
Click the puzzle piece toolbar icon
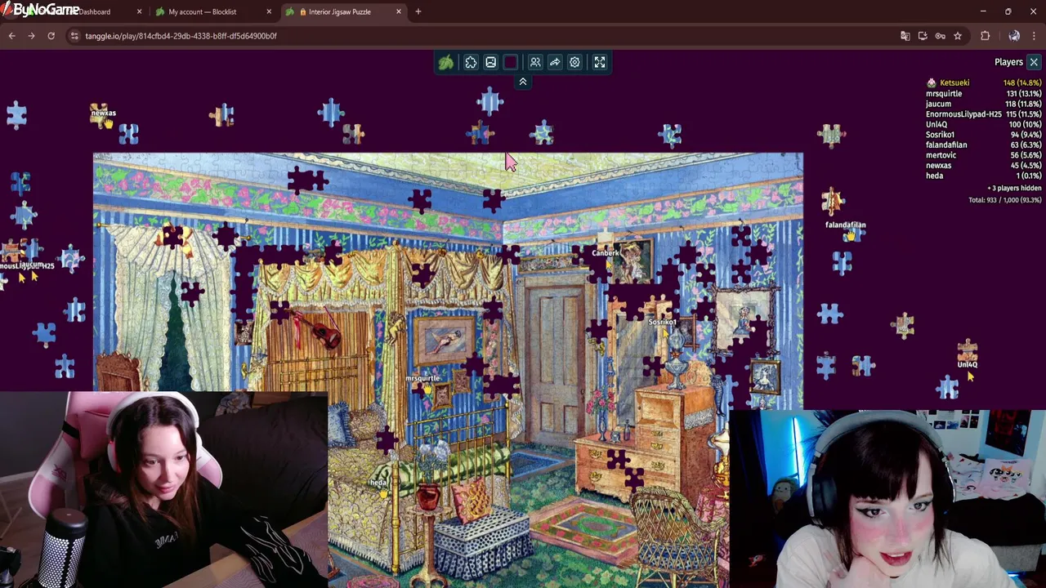click(471, 62)
